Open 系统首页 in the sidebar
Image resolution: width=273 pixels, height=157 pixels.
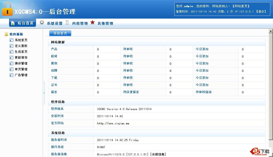(x=21, y=40)
